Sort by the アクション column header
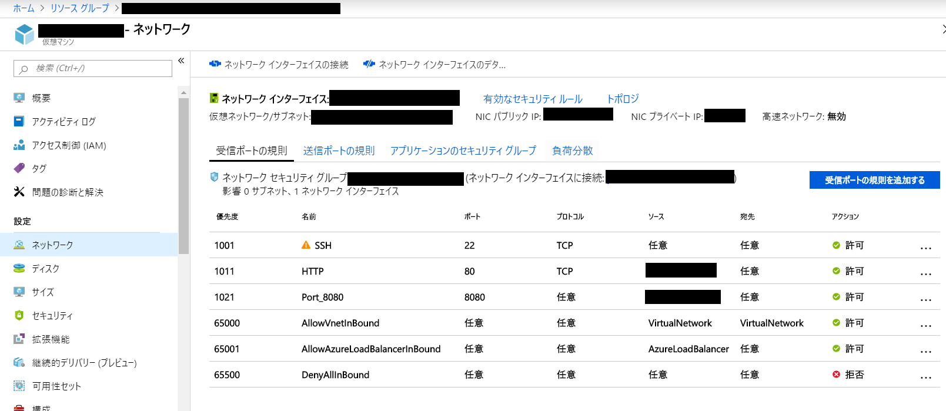 coord(845,216)
